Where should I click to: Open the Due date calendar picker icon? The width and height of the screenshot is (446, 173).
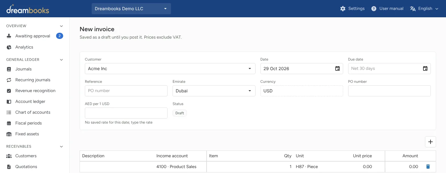tap(425, 69)
